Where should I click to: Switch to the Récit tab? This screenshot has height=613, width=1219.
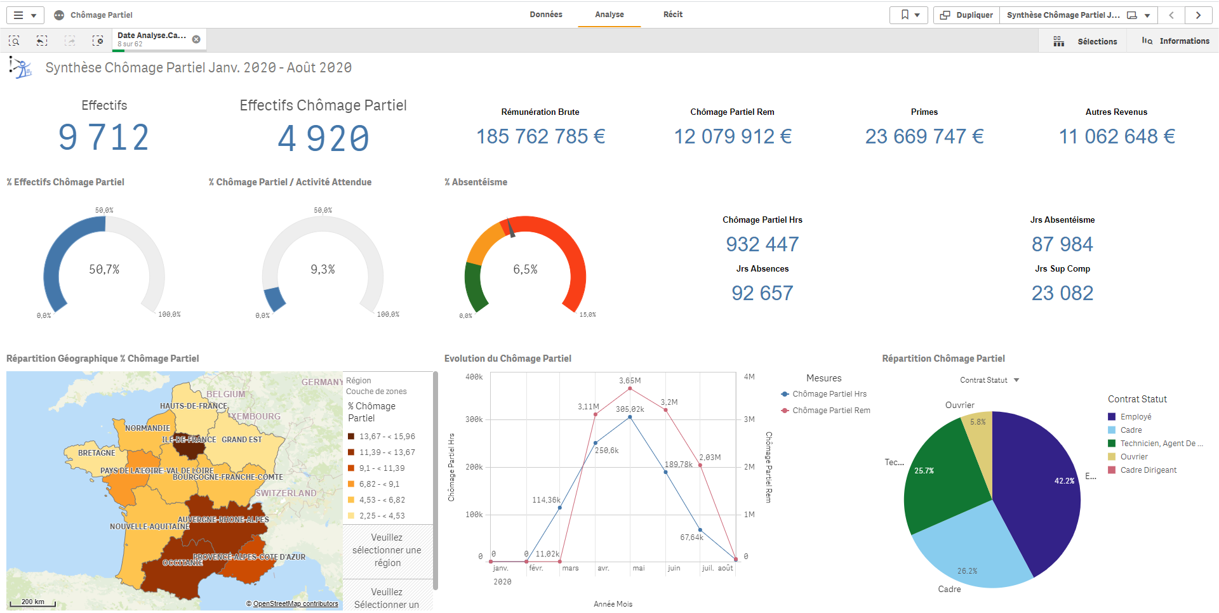(673, 15)
